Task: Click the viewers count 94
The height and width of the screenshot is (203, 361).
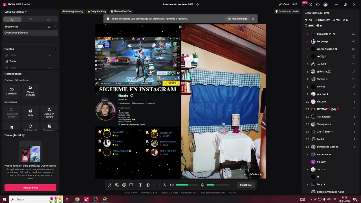Action: click(336, 20)
